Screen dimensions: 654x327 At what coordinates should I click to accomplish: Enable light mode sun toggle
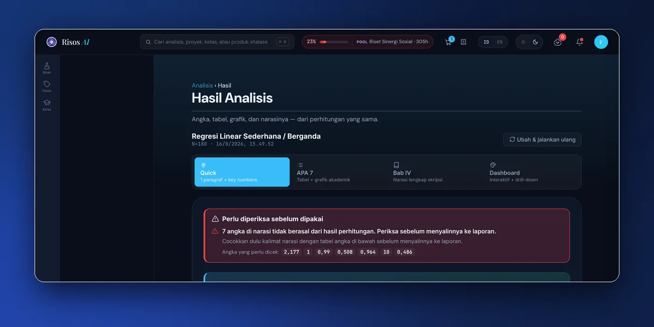coord(523,42)
